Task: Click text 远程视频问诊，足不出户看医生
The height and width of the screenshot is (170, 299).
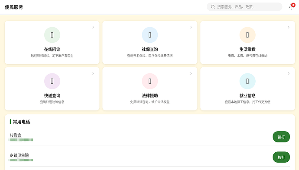Action: (52, 56)
